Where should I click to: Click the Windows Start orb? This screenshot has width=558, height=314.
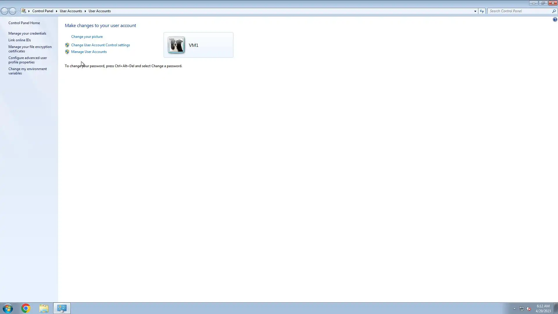tap(8, 308)
